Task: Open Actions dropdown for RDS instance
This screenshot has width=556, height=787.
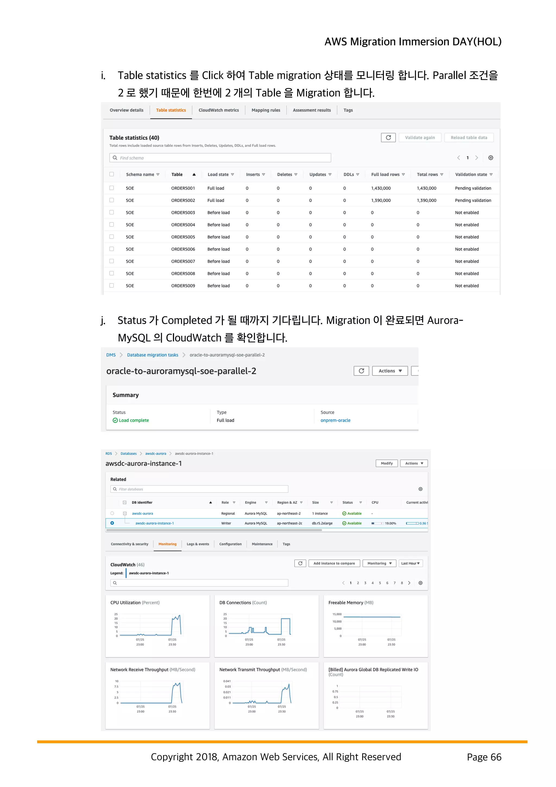Action: (414, 463)
